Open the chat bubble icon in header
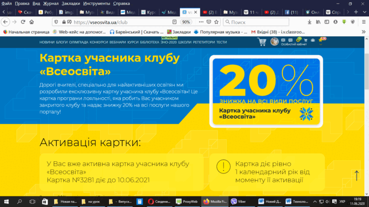 [291, 40]
